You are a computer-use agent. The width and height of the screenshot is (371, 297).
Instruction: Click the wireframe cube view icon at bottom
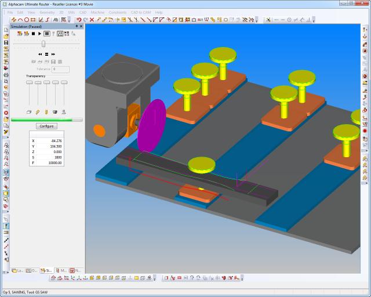coord(143,278)
